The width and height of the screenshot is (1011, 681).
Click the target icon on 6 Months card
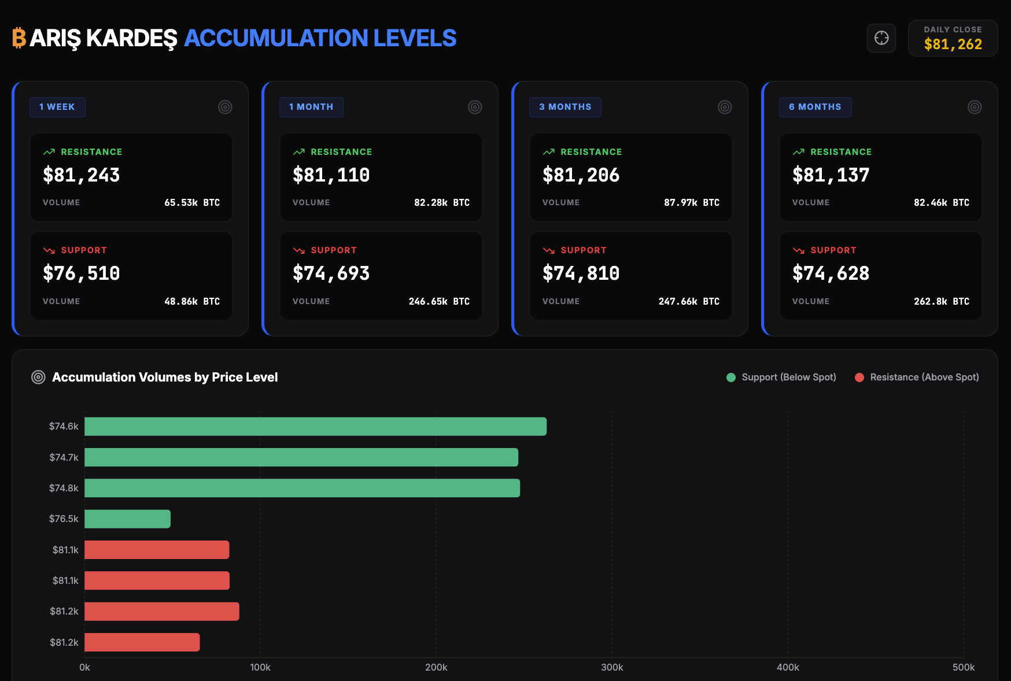pyautogui.click(x=975, y=107)
